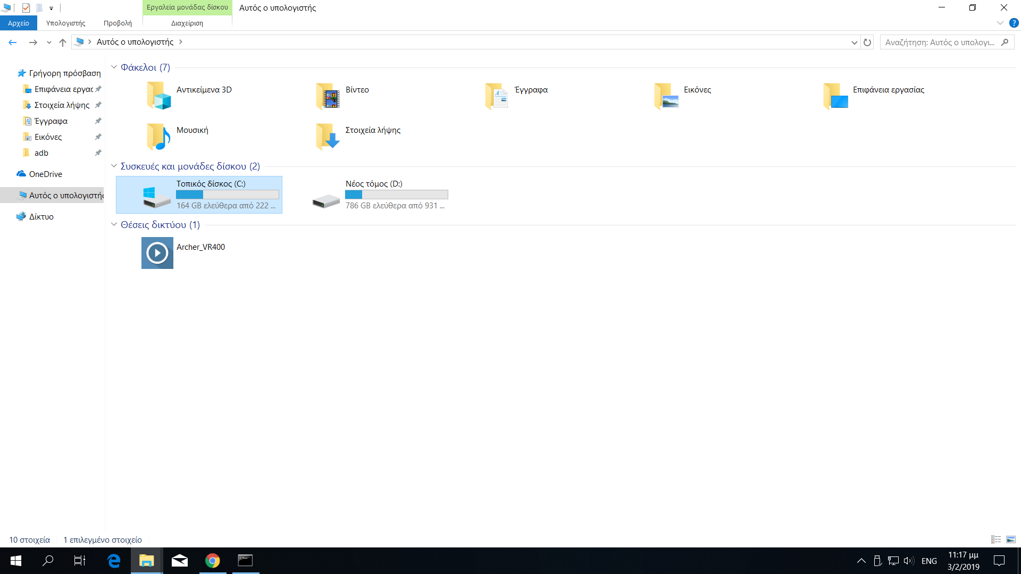Open the Στοιχεία λήψης downloads folder icon
This screenshot has height=574, width=1021.
point(328,136)
